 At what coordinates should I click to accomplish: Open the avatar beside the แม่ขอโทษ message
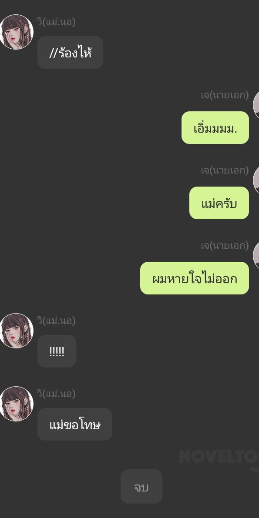pyautogui.click(x=16, y=404)
